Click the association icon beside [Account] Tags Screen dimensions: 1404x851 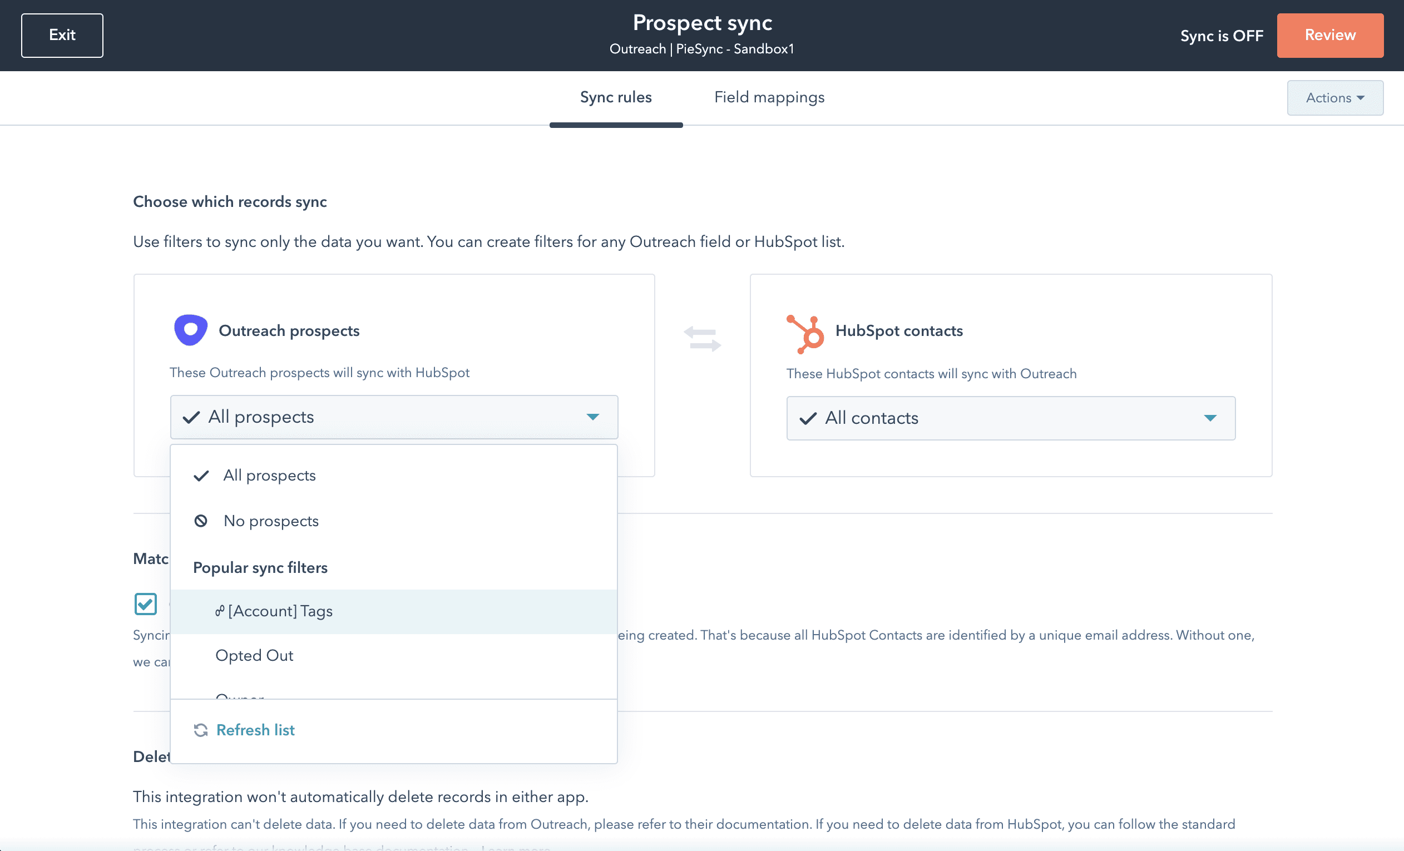coord(219,611)
